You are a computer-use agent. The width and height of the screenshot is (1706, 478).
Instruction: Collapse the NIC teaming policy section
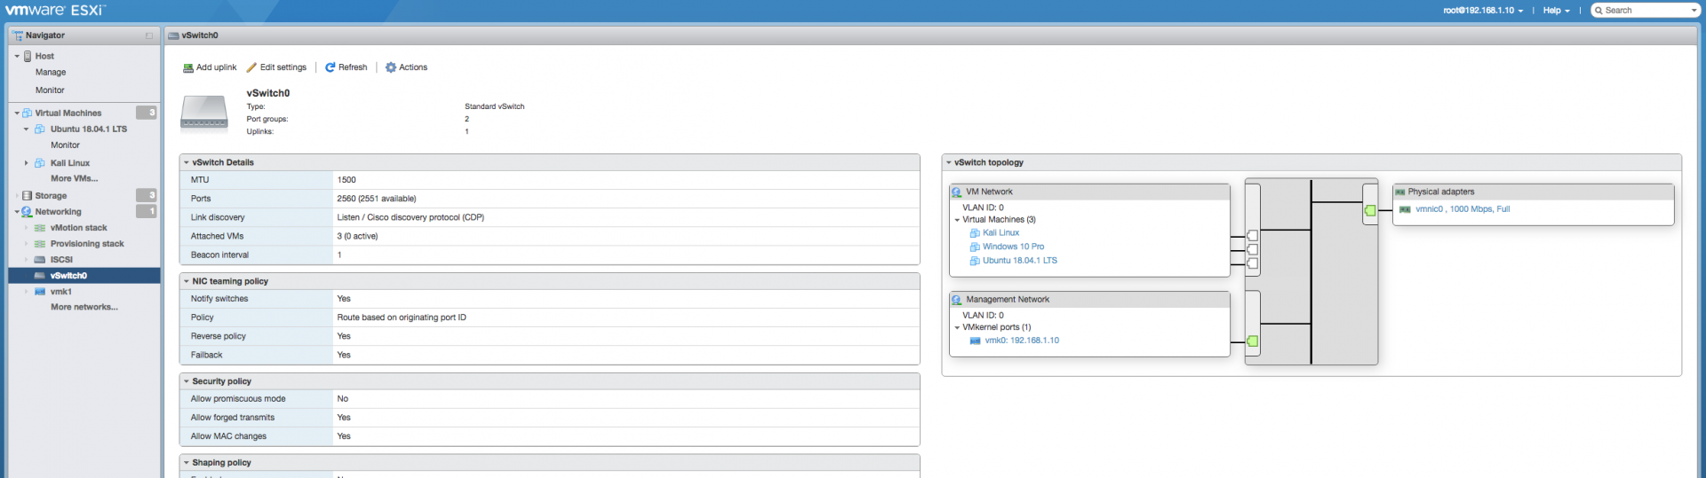[186, 281]
